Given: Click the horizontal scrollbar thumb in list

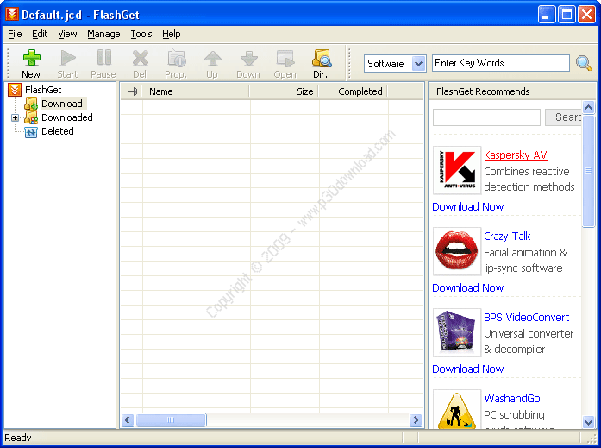Looking at the screenshot, I should pyautogui.click(x=171, y=420).
